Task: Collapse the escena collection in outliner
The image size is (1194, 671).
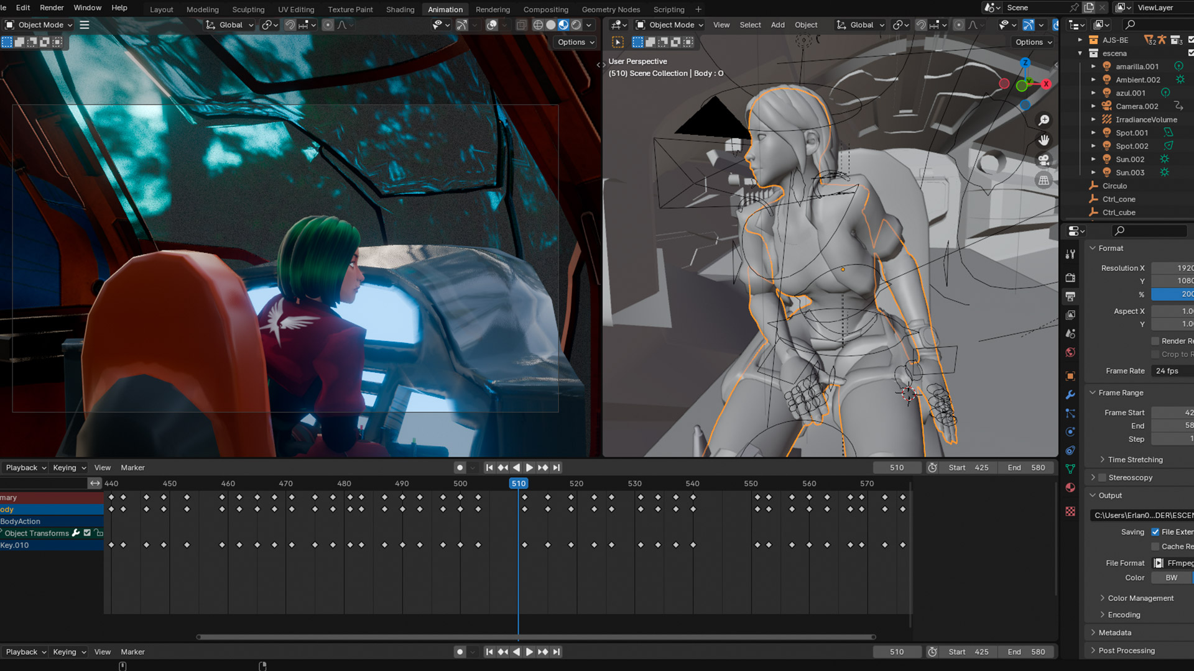Action: (x=1080, y=53)
